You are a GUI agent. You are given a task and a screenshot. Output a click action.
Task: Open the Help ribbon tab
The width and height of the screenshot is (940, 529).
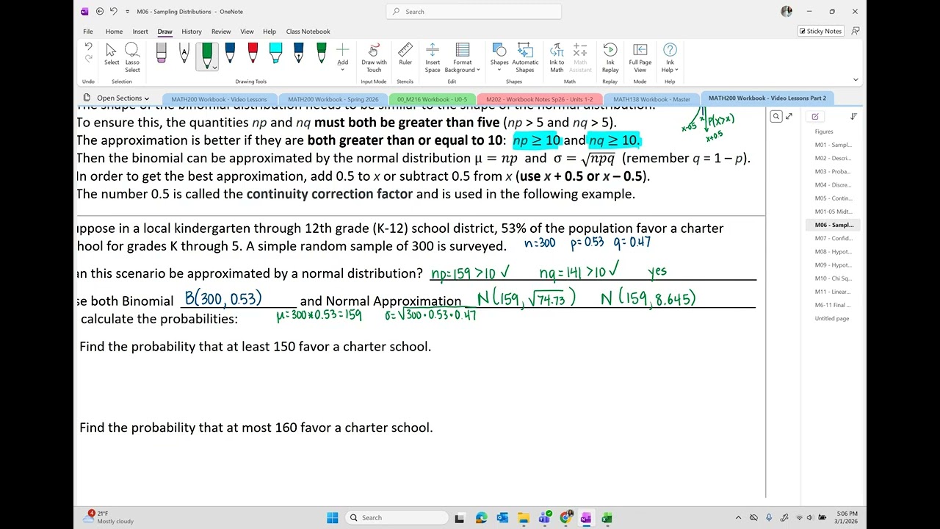(x=270, y=32)
